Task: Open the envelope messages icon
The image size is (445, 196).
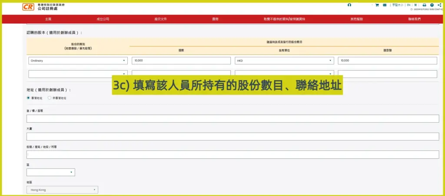Action: 385,5
